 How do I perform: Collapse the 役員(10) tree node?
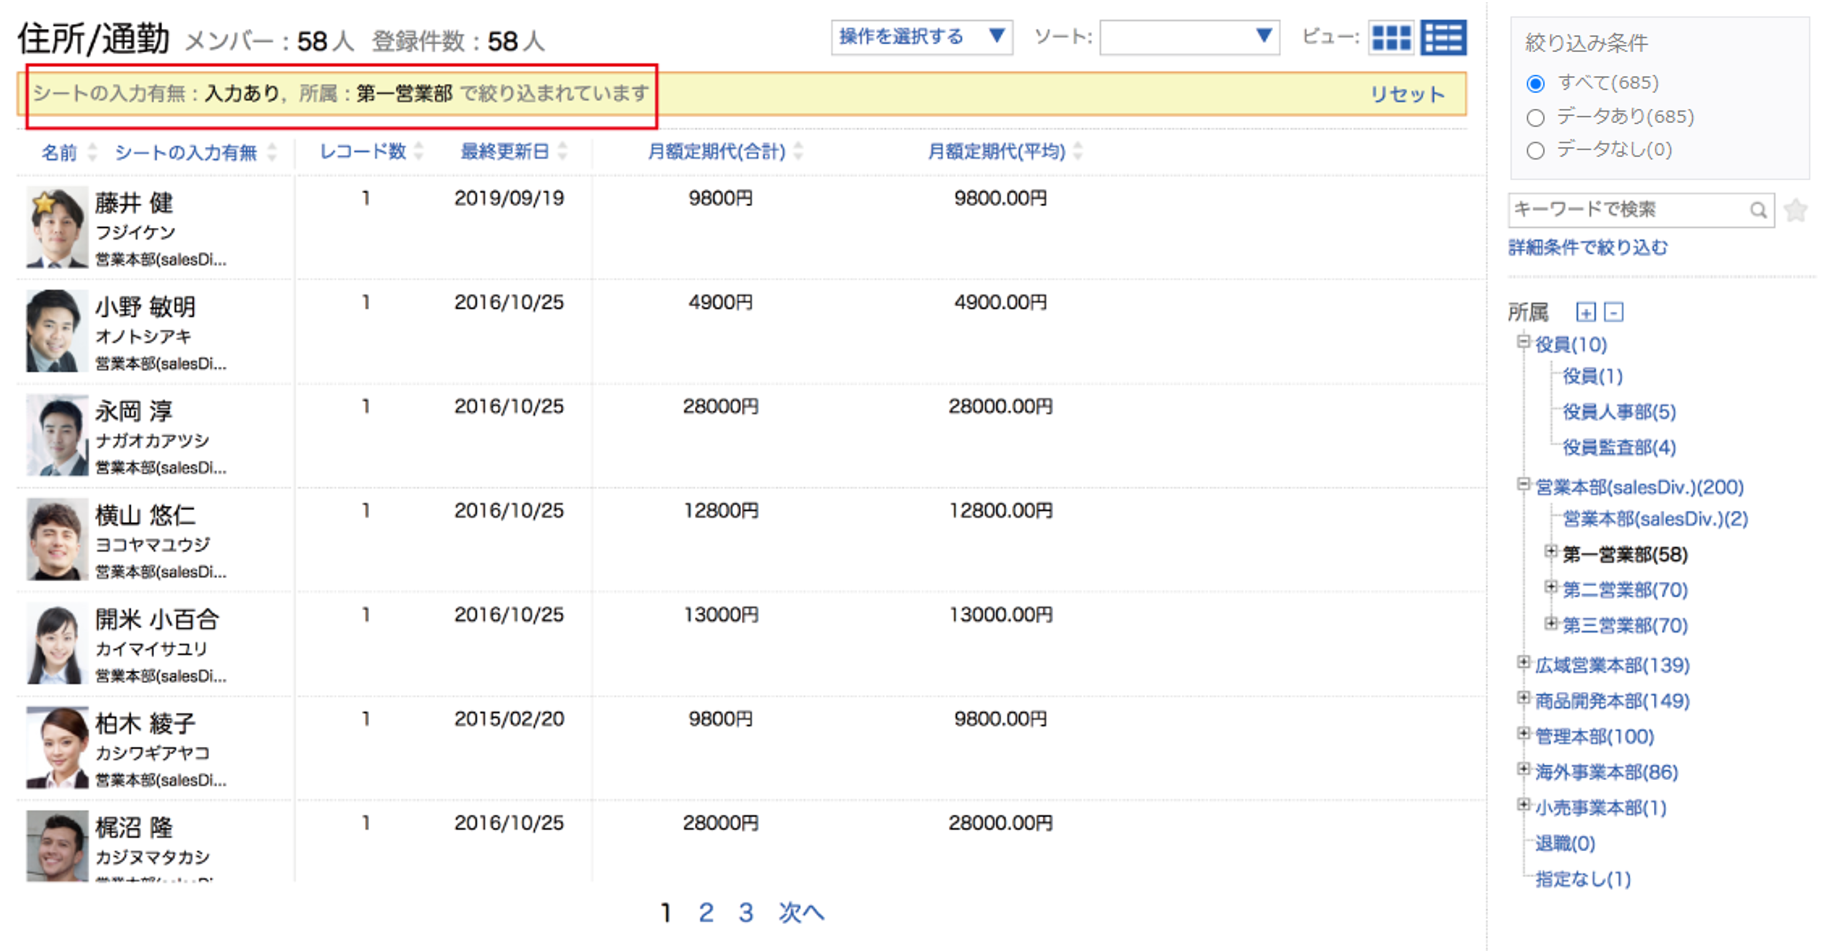click(1523, 342)
